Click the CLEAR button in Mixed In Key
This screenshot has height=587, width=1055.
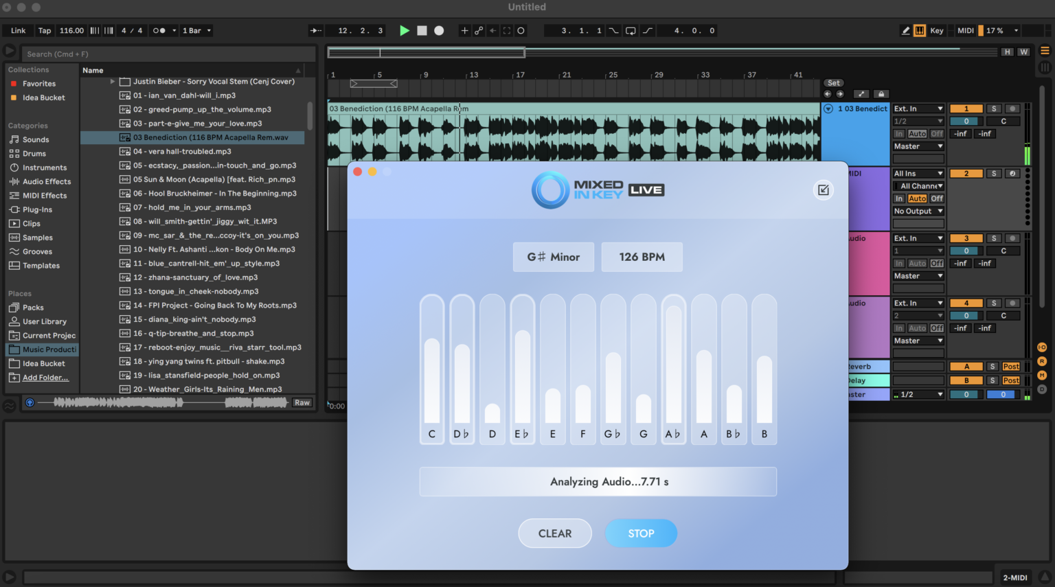tap(555, 533)
